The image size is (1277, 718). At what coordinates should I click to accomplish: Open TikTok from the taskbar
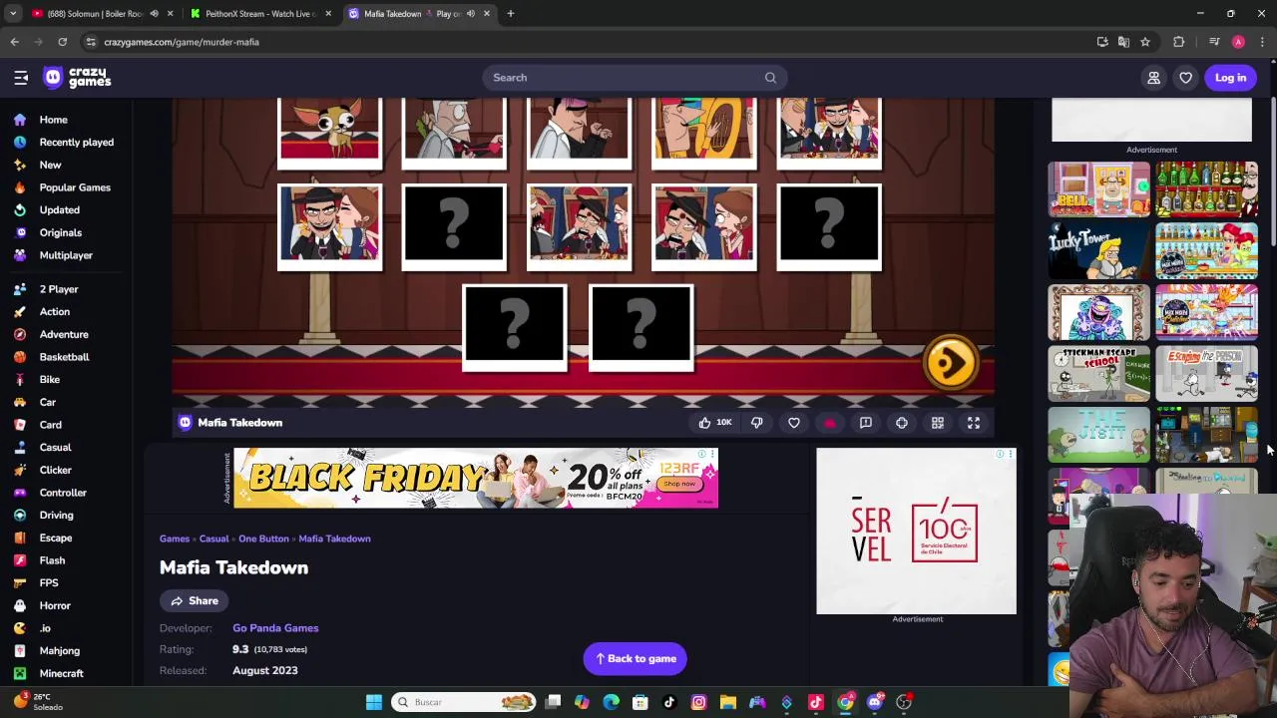(x=669, y=702)
